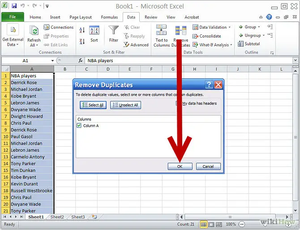Select cell with Russell Westbrooke
This screenshot has height=230, width=300.
[32, 191]
